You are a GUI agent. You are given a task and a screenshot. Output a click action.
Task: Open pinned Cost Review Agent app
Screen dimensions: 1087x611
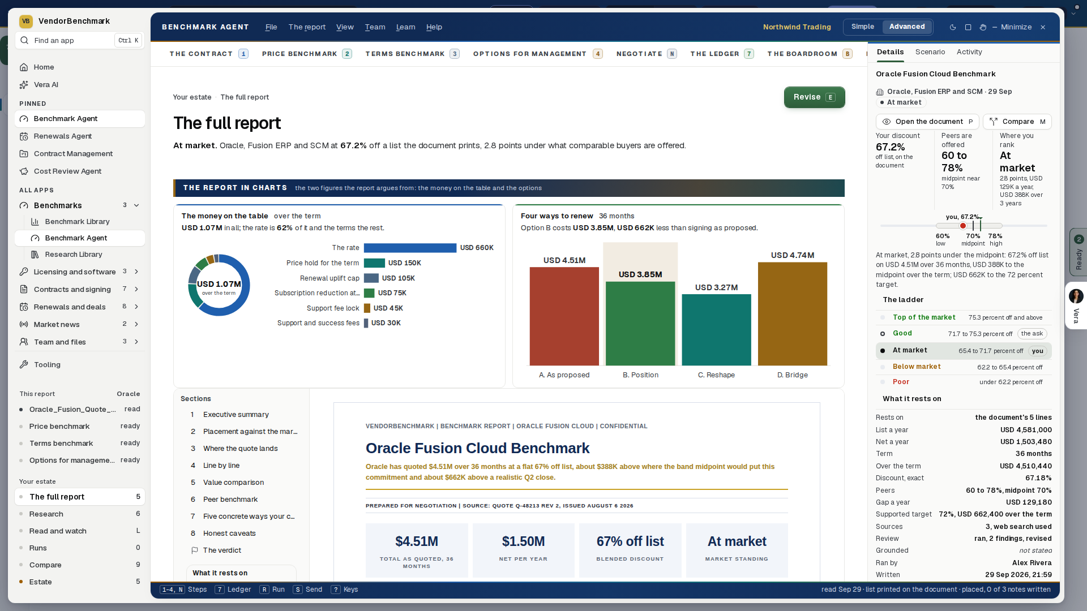79,171
